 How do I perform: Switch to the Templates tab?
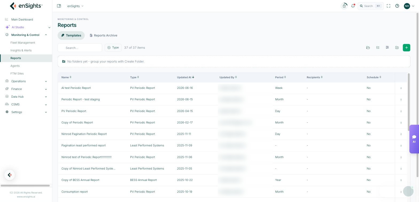tap(71, 35)
